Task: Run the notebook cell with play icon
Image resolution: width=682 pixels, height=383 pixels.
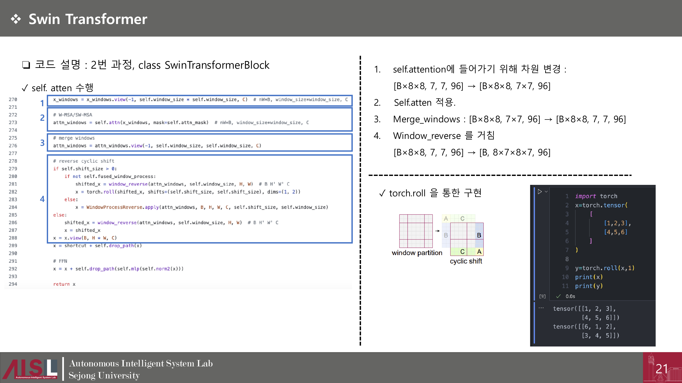Action: click(539, 192)
